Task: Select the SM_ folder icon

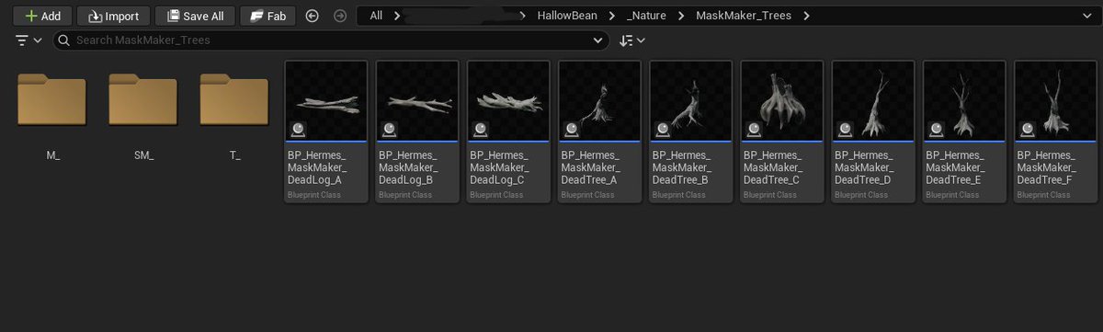Action: [143, 100]
